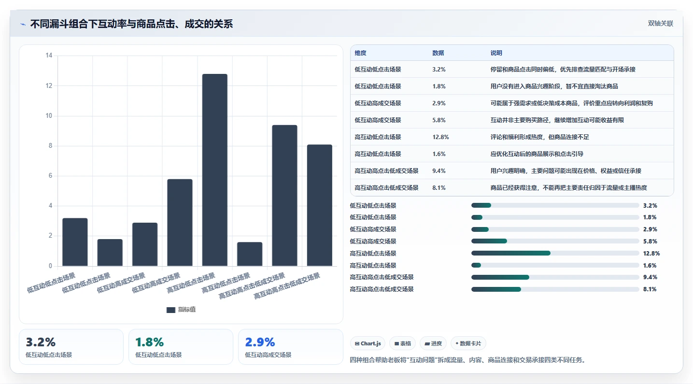Click the 维度 column header
The width and height of the screenshot is (693, 384).
click(360, 53)
